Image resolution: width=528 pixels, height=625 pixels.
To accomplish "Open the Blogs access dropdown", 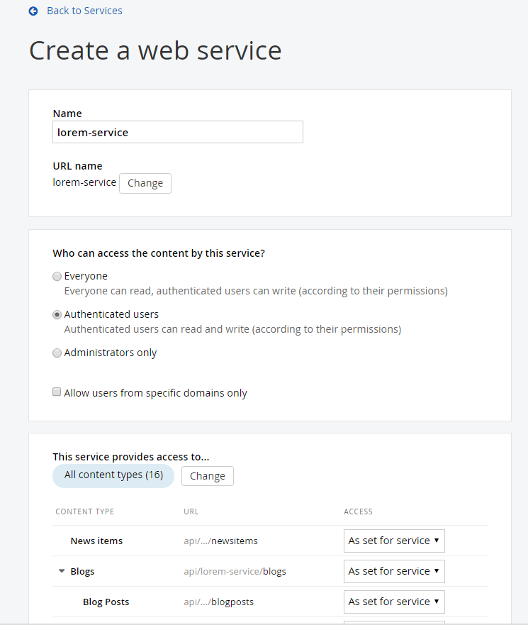I will pyautogui.click(x=394, y=571).
